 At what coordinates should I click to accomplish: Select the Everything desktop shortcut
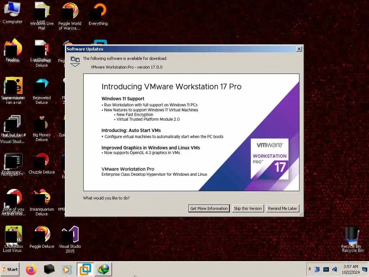pyautogui.click(x=98, y=14)
